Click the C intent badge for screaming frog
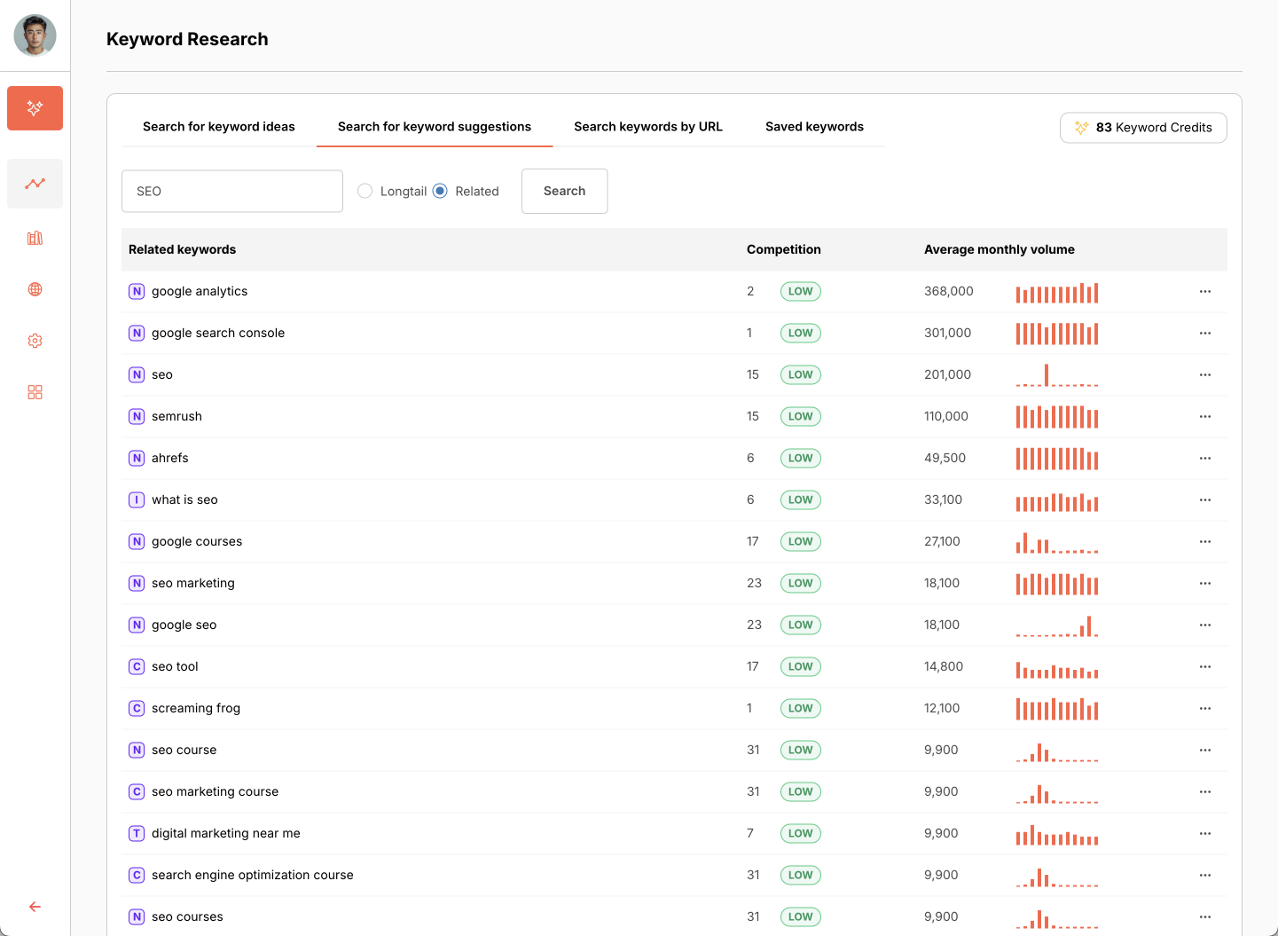 point(137,708)
